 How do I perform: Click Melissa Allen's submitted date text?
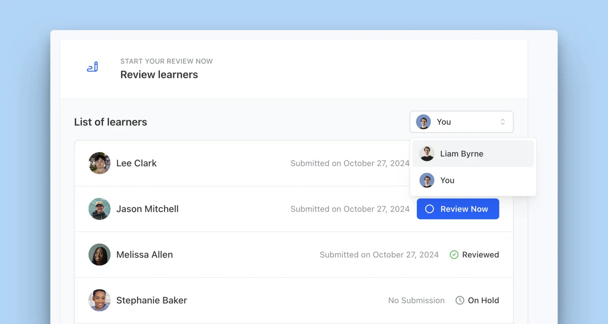[x=379, y=254]
